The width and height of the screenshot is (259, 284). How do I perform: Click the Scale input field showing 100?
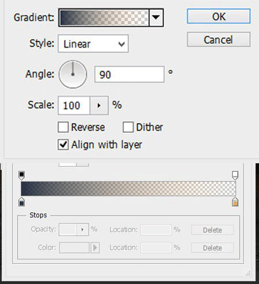(x=74, y=105)
